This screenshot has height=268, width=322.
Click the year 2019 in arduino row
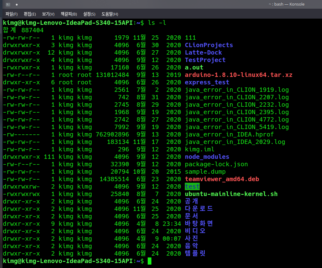(174, 75)
